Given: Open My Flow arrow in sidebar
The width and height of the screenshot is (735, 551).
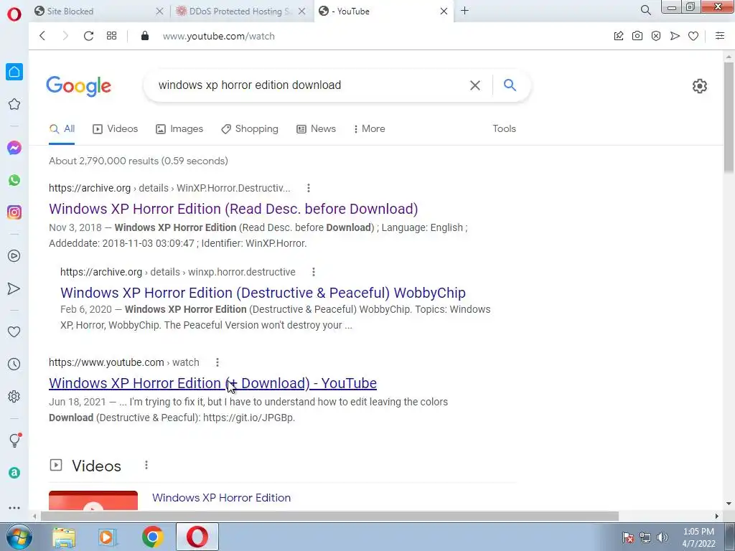Looking at the screenshot, I should [x=14, y=288].
